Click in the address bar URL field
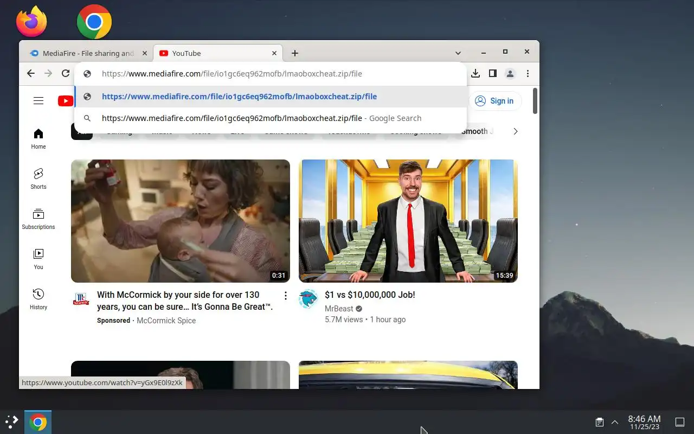The width and height of the screenshot is (694, 434). tap(271, 74)
